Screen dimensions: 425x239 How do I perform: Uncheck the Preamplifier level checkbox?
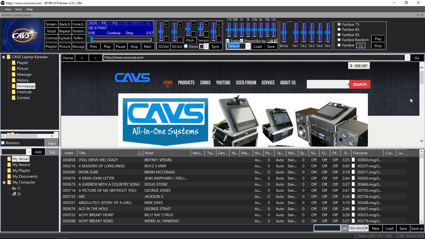(x=242, y=41)
